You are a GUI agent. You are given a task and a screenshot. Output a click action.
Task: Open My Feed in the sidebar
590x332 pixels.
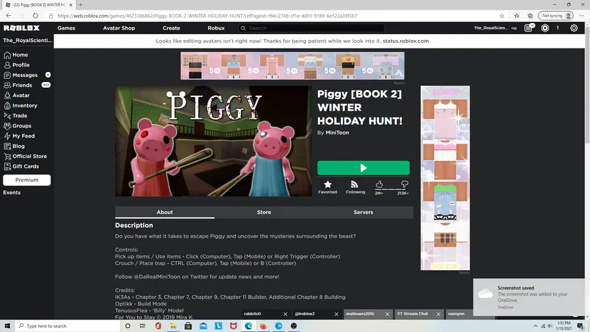(19, 136)
